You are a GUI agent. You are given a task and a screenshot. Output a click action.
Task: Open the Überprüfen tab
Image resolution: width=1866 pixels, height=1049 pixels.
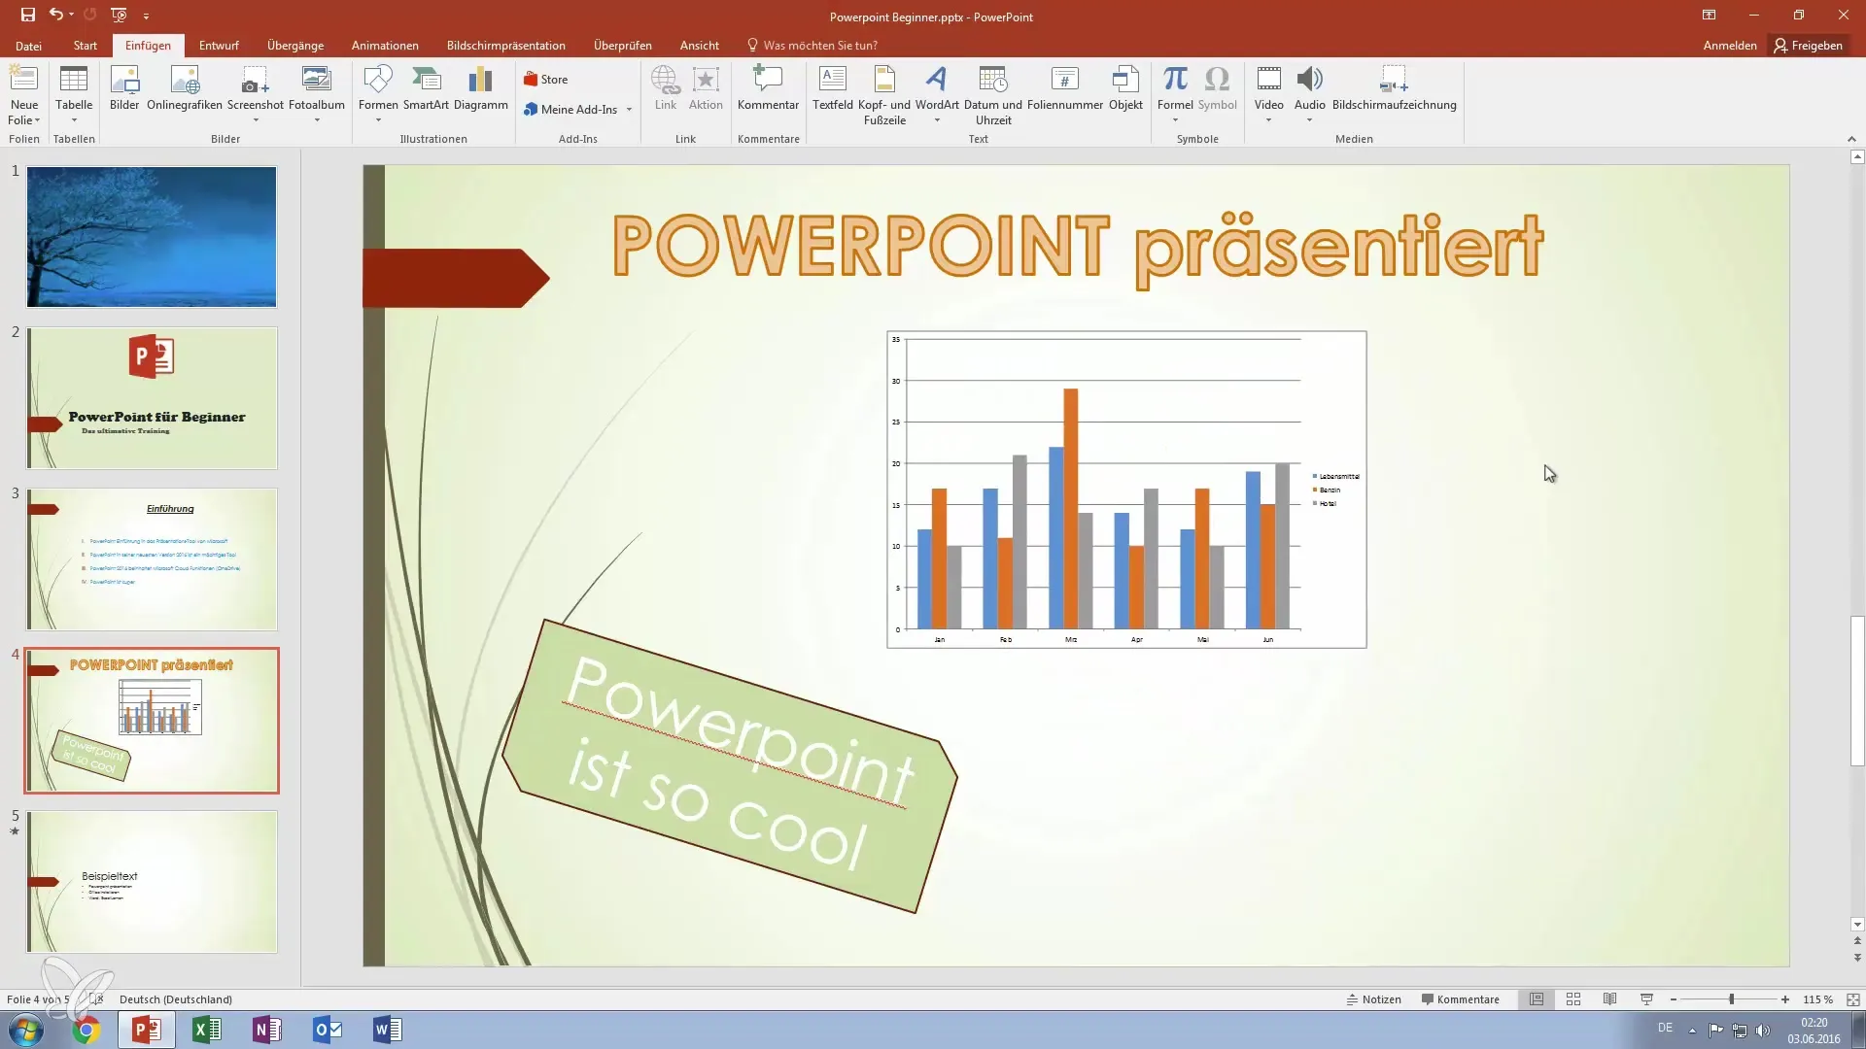point(623,46)
